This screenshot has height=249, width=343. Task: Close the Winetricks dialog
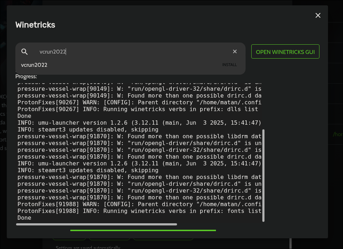pyautogui.click(x=318, y=15)
